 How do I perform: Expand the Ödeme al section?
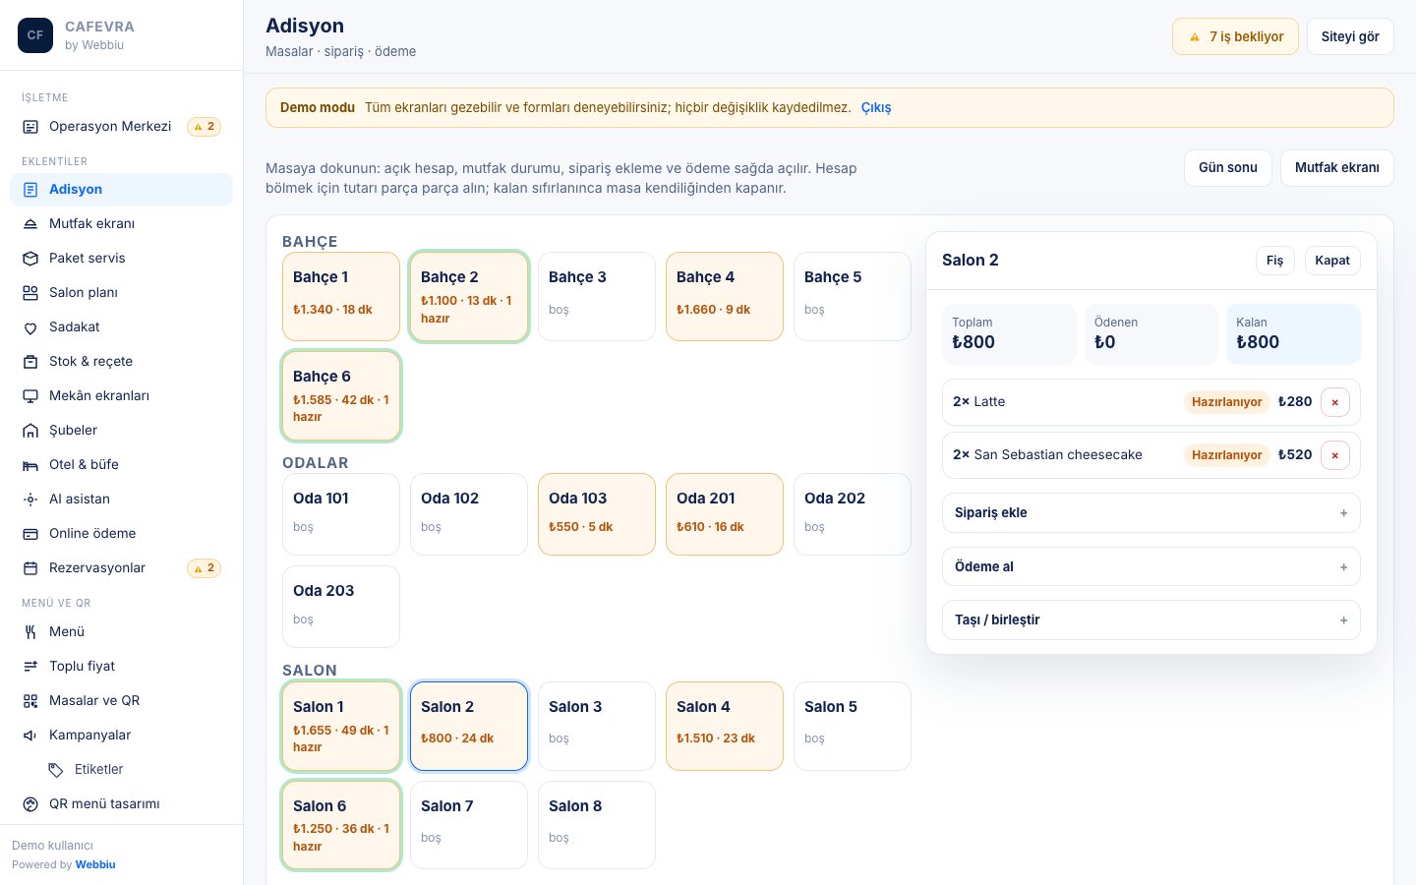coord(1150,566)
